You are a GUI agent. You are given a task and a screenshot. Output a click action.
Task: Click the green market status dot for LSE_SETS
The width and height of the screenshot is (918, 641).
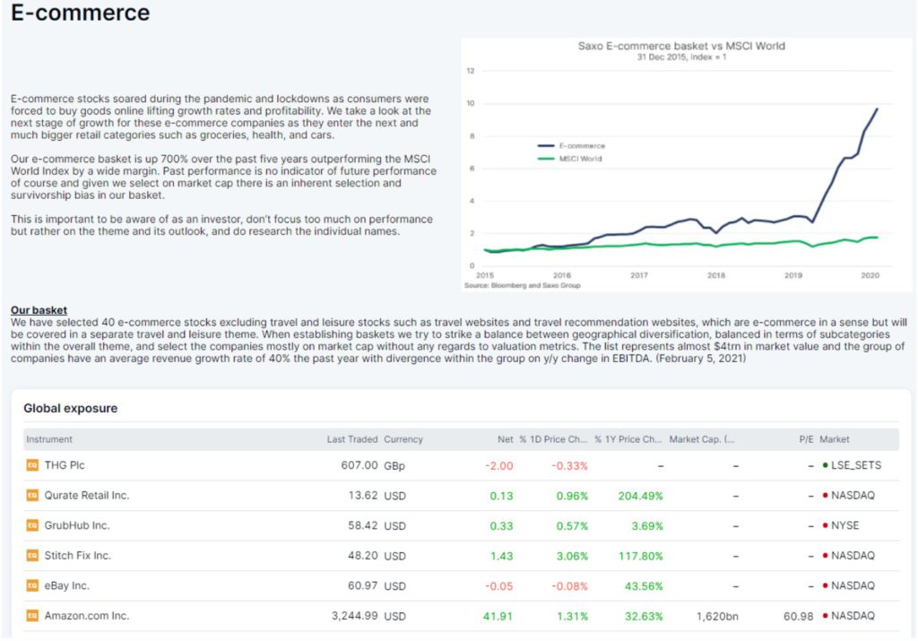coord(825,465)
